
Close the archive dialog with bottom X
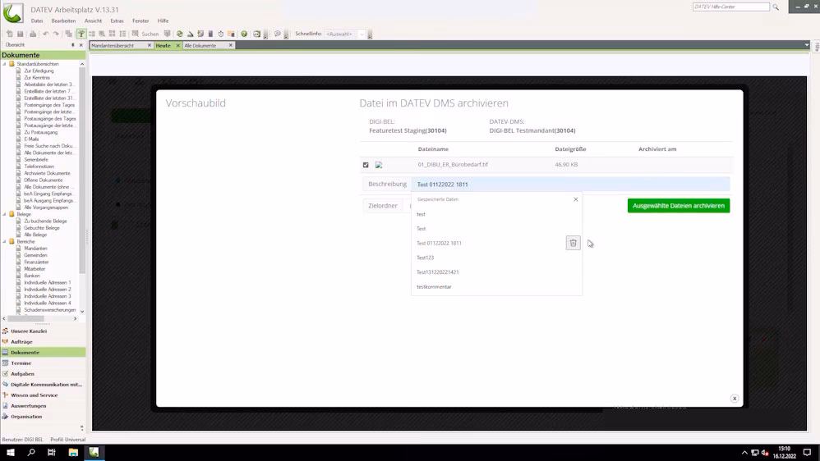coord(735,399)
